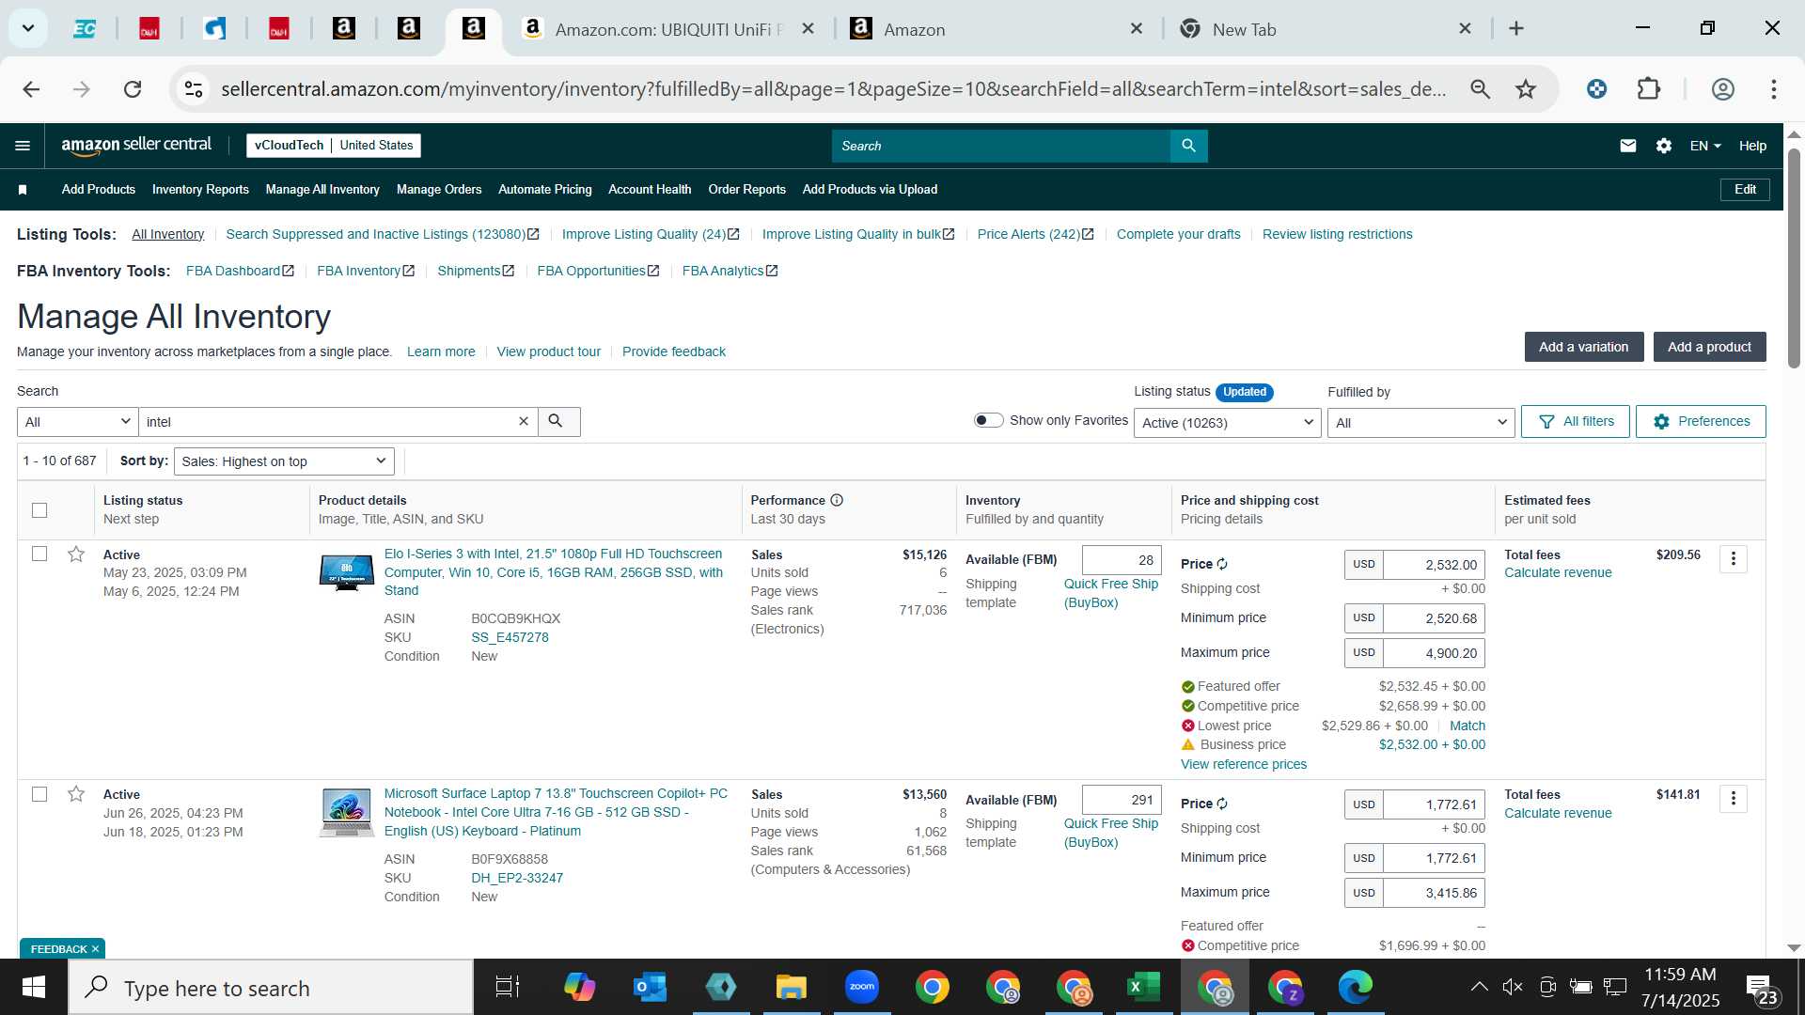Viewport: 1805px width, 1015px height.
Task: Refresh the Elo I-Series price icon
Action: pos(1222,564)
